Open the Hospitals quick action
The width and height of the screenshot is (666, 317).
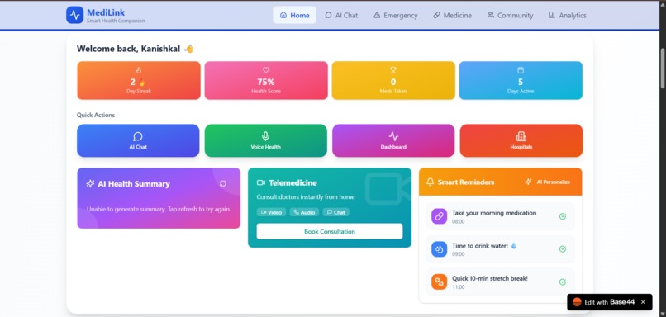521,140
